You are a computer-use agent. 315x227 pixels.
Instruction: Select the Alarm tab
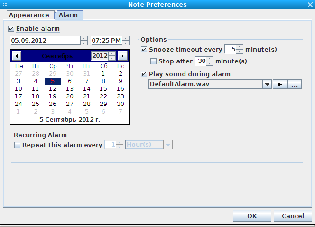pos(68,15)
